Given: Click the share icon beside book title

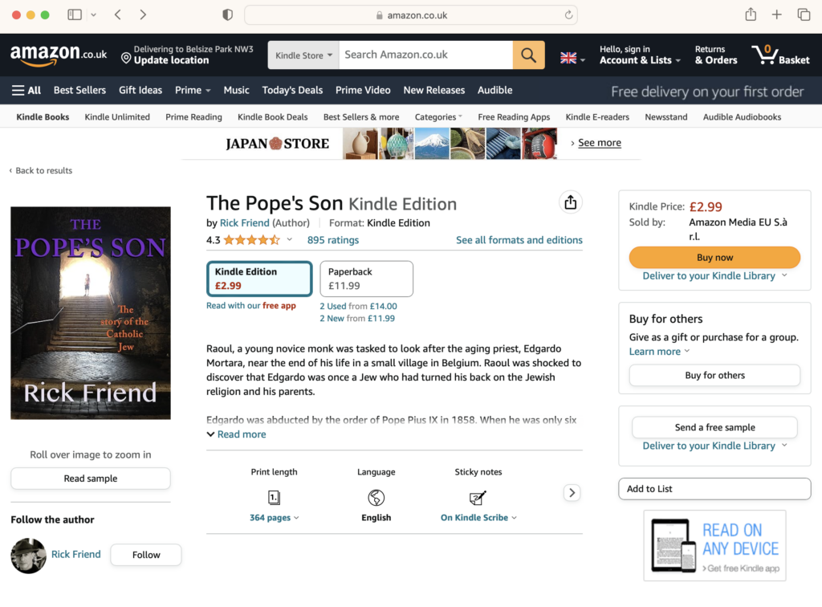Looking at the screenshot, I should point(571,202).
